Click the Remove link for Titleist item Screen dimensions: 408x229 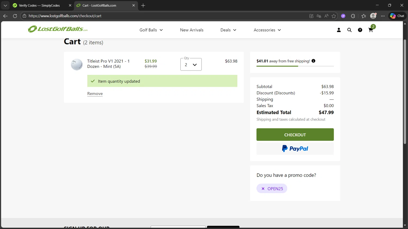[95, 94]
